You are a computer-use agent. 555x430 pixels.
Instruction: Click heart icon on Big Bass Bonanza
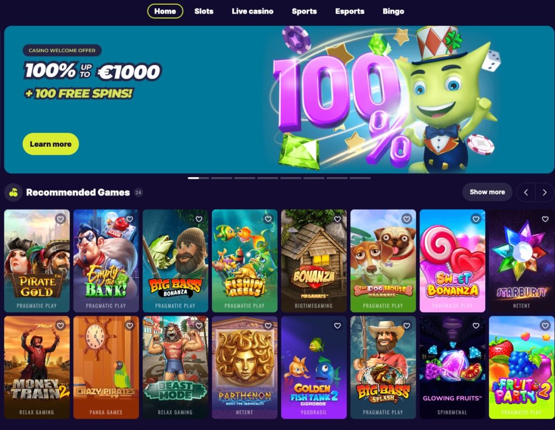pyautogui.click(x=199, y=219)
